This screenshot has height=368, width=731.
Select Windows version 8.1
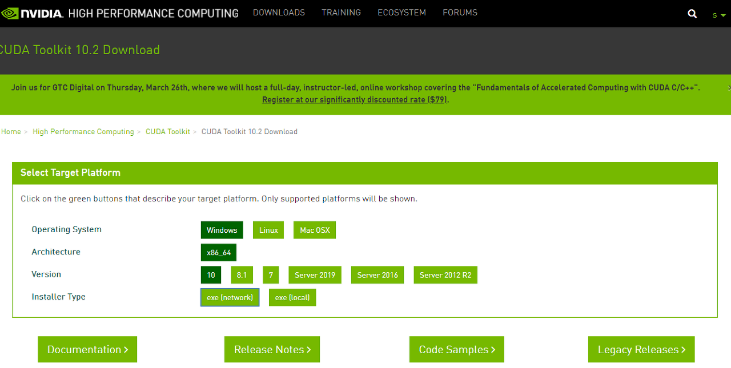(242, 275)
